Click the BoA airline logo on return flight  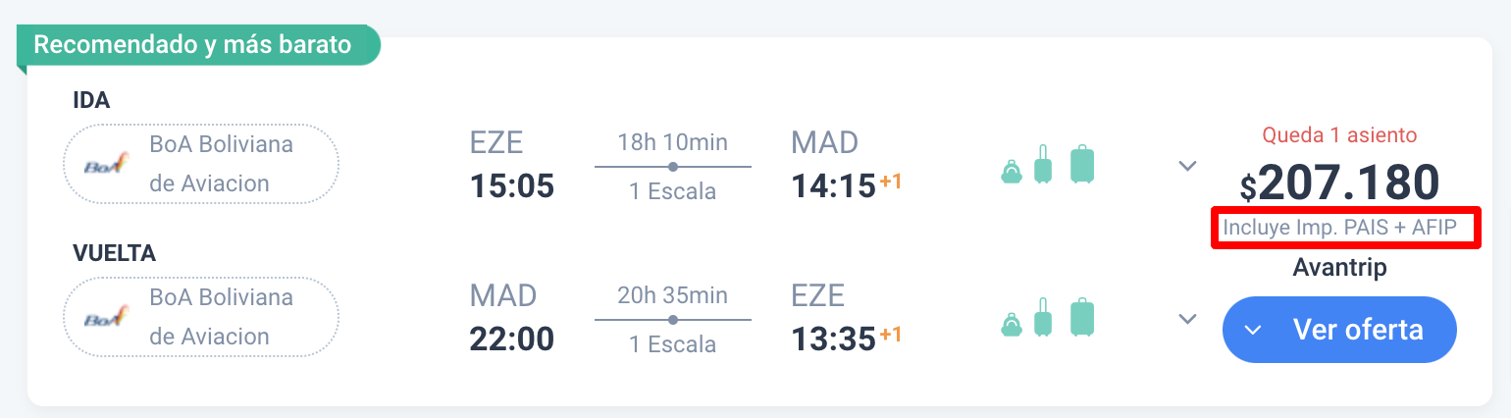click(x=106, y=317)
